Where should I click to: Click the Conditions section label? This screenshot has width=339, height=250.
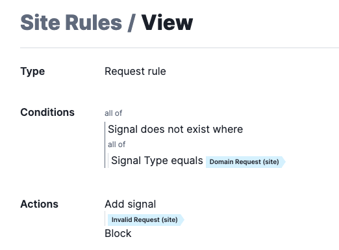click(47, 113)
